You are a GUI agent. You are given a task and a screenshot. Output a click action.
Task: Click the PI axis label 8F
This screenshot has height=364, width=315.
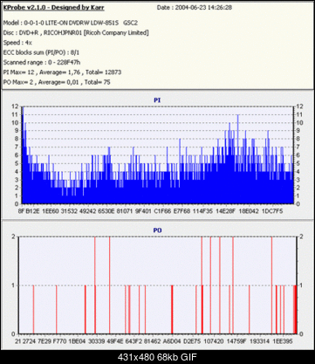coord(21,211)
